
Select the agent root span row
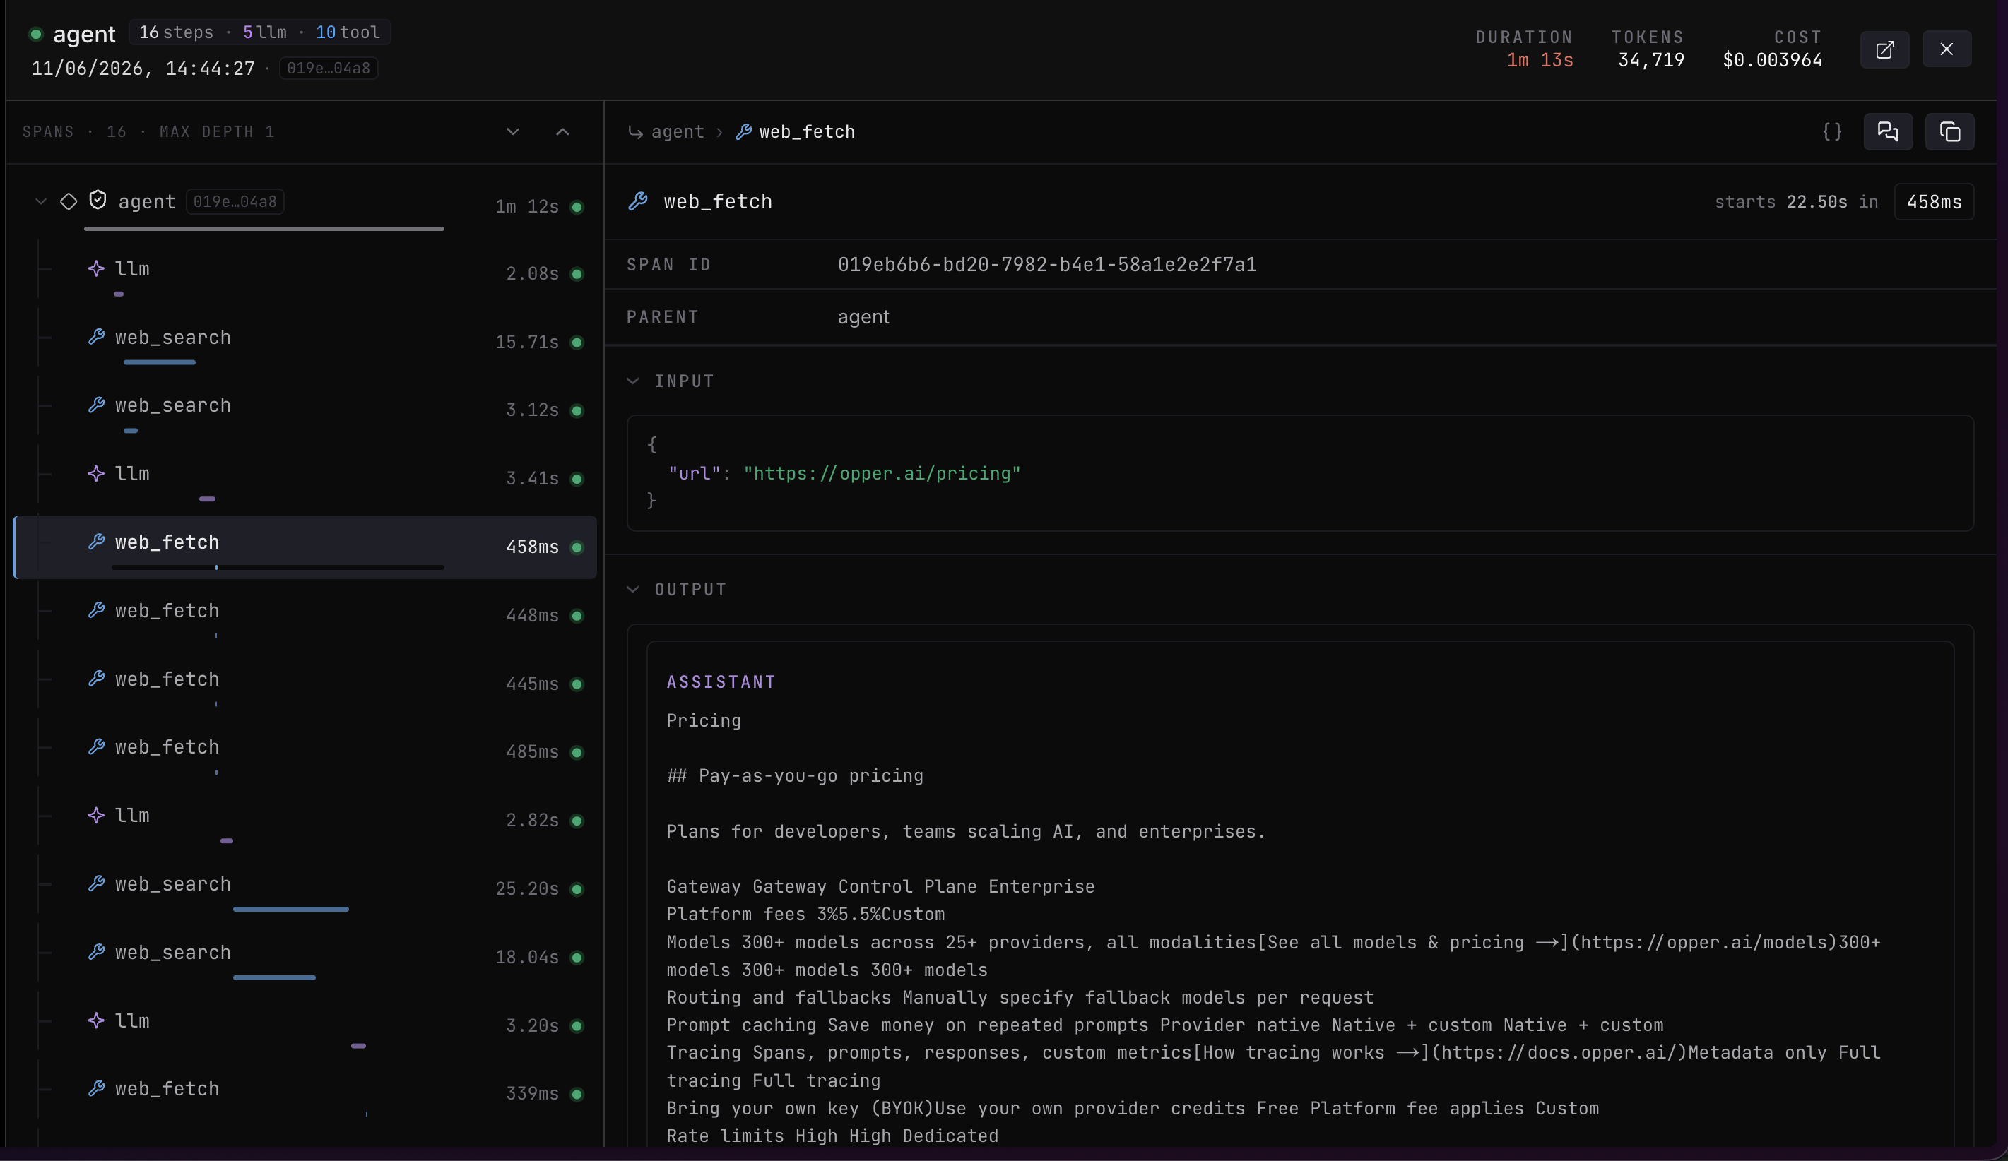click(x=305, y=206)
